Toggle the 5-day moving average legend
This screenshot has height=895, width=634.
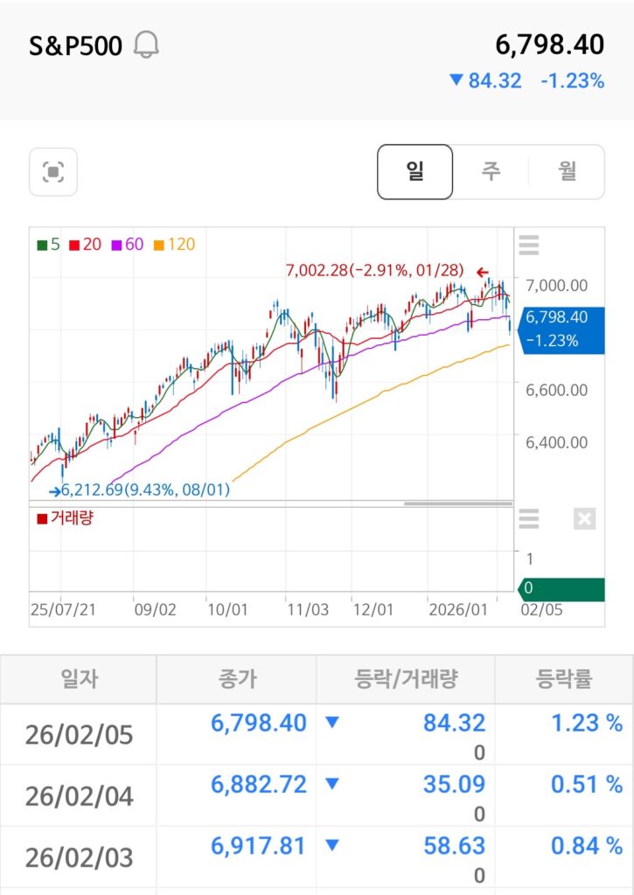pyautogui.click(x=48, y=245)
